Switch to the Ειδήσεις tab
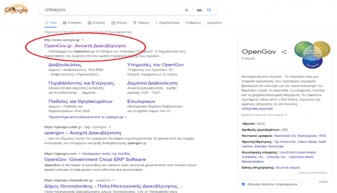Screen dimensions: 337x193 coord(72,23)
